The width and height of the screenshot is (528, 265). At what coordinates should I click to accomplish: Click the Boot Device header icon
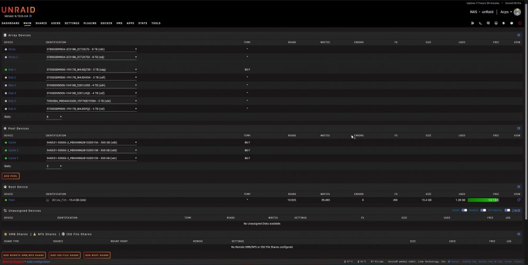click(5, 187)
